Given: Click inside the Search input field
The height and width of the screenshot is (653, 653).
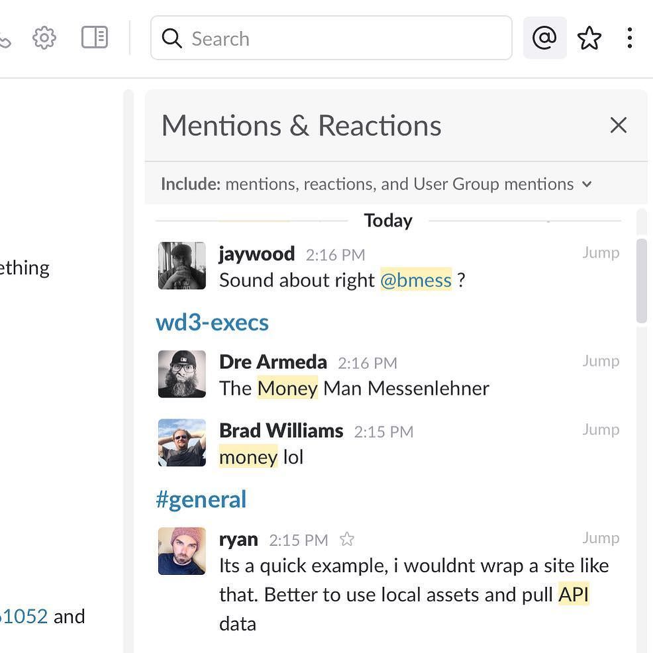Looking at the screenshot, I should click(x=298, y=38).
